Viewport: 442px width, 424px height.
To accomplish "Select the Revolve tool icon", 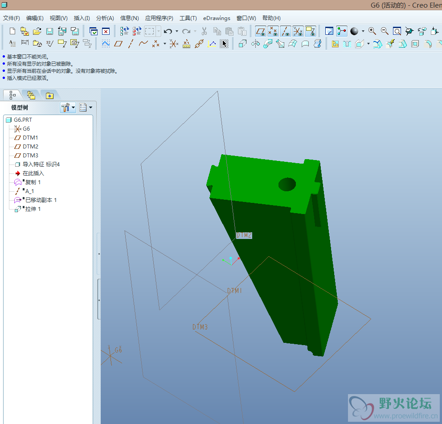I will pyautogui.click(x=255, y=44).
